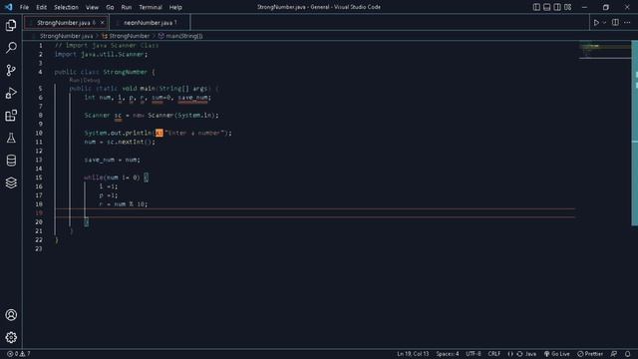Expand the run button dropdown arrow

(604, 23)
